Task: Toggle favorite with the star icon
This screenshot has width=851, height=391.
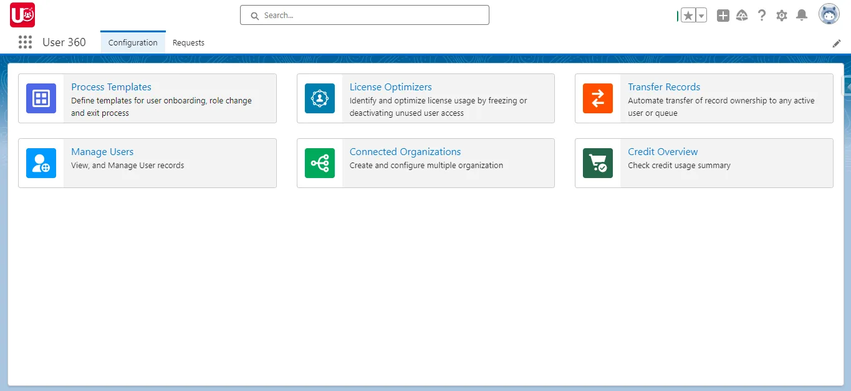Action: [688, 15]
